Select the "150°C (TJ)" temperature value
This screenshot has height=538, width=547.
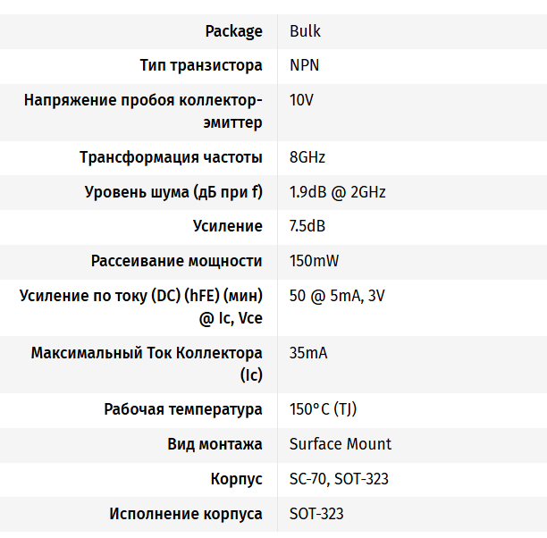pos(324,409)
